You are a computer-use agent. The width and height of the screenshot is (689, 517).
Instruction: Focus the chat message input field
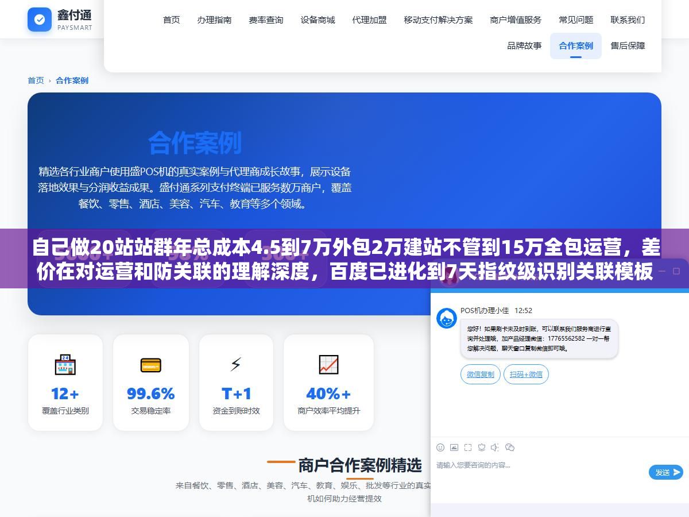tap(540, 465)
